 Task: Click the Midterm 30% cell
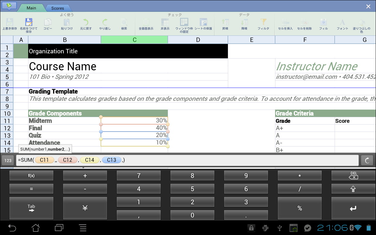click(x=134, y=120)
